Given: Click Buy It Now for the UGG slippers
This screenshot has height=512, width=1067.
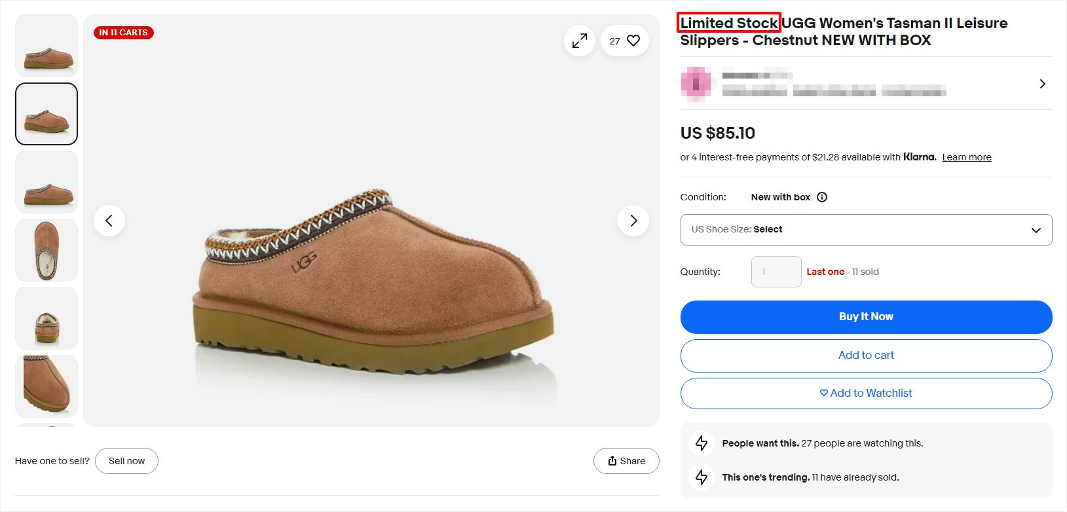Looking at the screenshot, I should pos(866,316).
